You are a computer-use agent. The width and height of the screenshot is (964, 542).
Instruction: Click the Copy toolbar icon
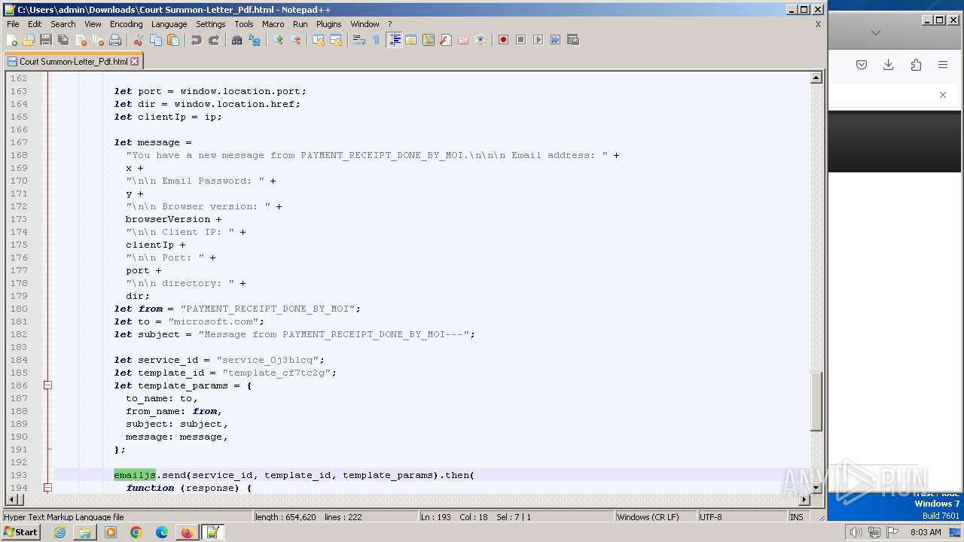pos(156,40)
